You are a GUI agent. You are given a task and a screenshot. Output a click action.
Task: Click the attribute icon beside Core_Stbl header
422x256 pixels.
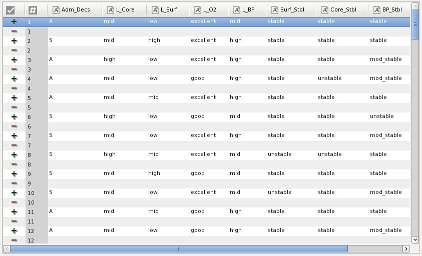pos(325,10)
